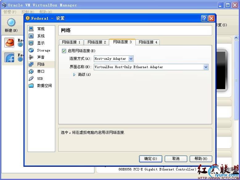Open the 显示 (Display) monitor icon
Screen dimensions: 240x180
click(31, 43)
